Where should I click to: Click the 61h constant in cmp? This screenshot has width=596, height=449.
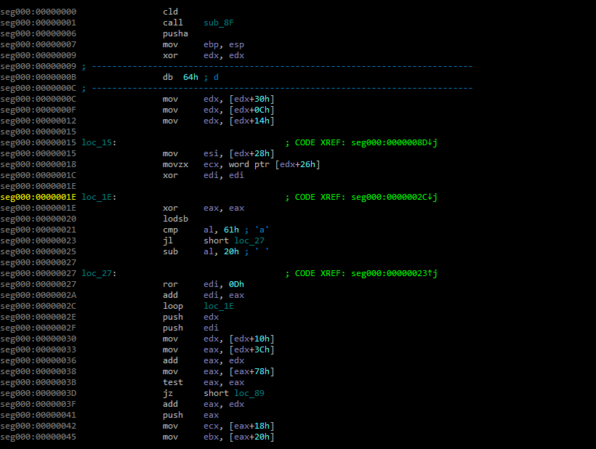coord(231,230)
